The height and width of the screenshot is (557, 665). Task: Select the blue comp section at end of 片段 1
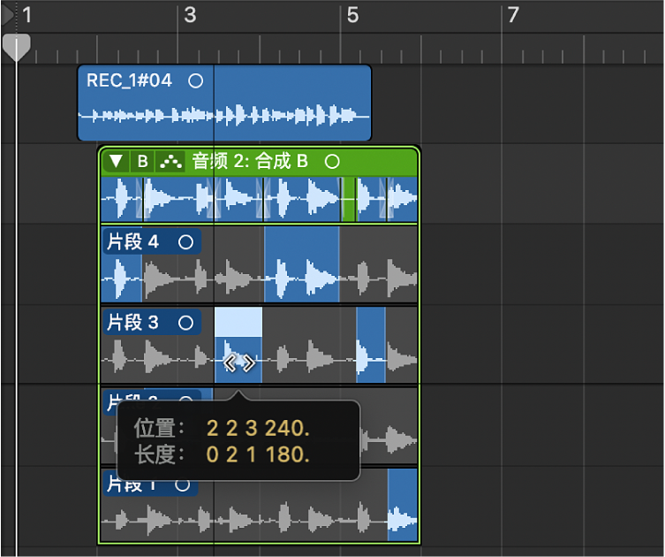[403, 504]
